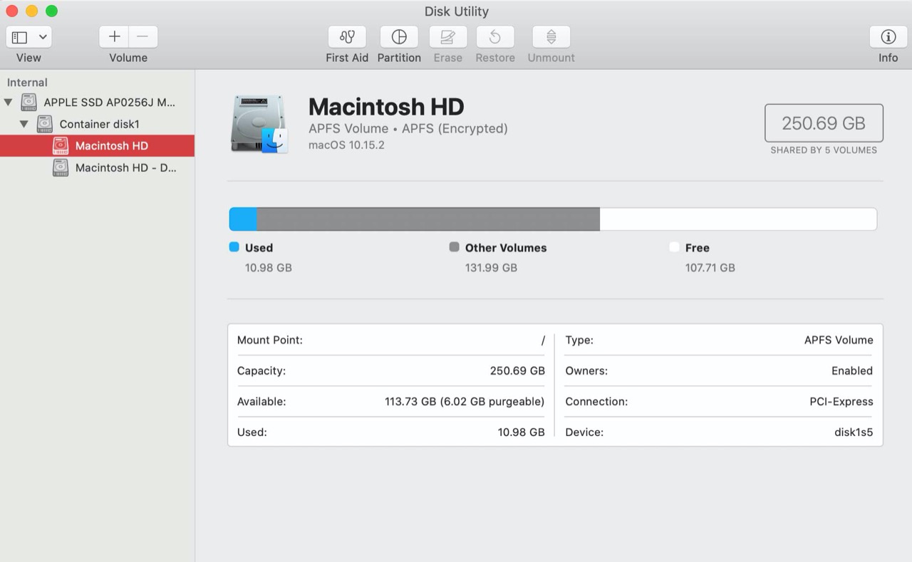The width and height of the screenshot is (912, 562).
Task: Collapse the APPLE SSD disclosure triangle
Action: coord(9,102)
